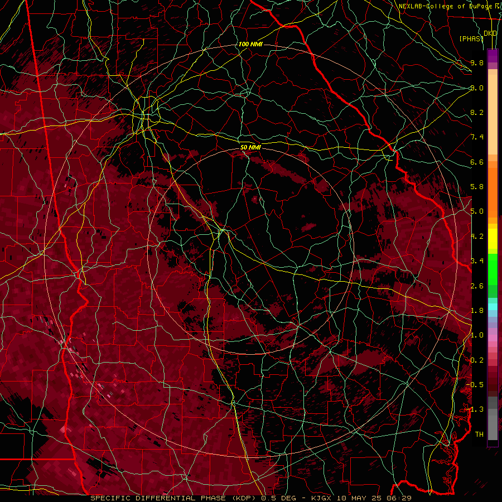This screenshot has height=502, width=502.
Task: Click the yellow segment of the color bar
Action: click(x=493, y=239)
